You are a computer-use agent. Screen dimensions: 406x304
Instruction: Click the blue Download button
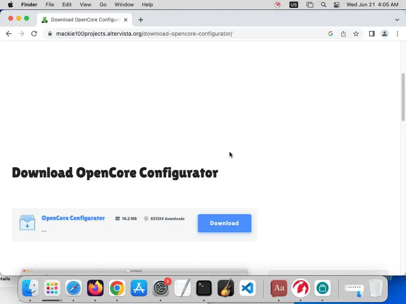(224, 223)
